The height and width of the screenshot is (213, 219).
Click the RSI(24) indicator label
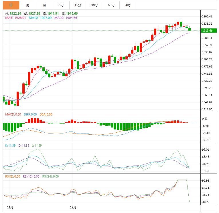point(50,176)
